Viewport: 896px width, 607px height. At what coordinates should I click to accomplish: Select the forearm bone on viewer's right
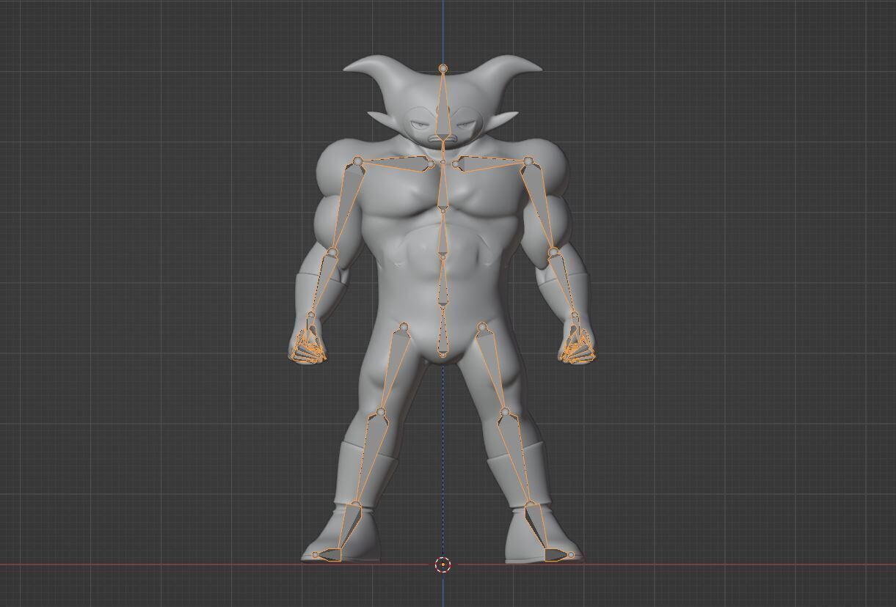(564, 284)
